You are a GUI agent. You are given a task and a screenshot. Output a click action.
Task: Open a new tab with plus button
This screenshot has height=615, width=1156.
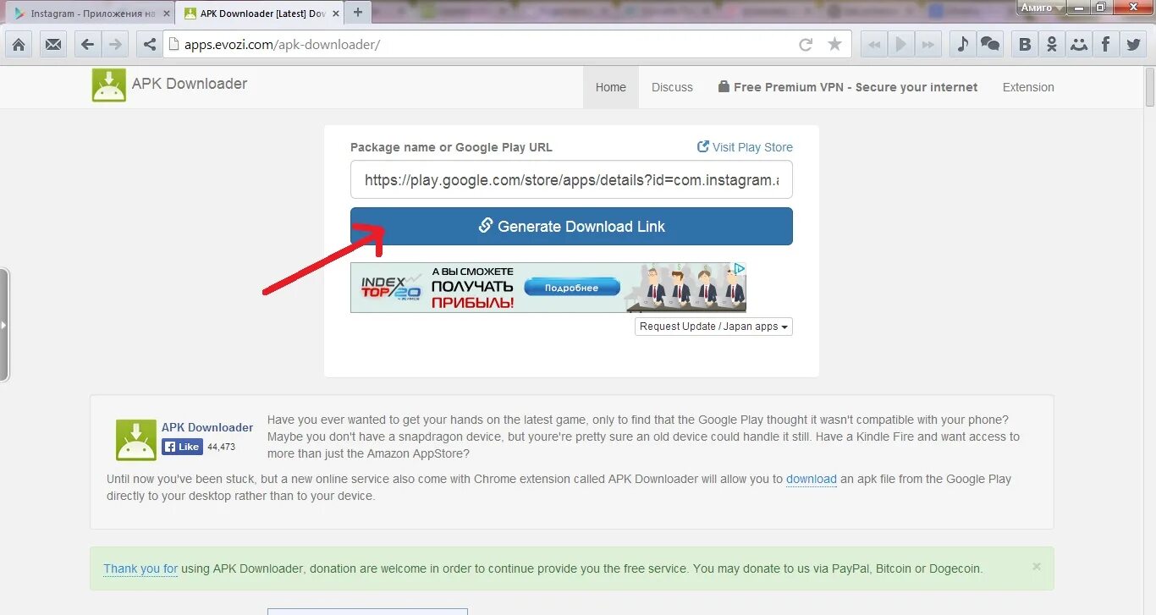coord(358,13)
